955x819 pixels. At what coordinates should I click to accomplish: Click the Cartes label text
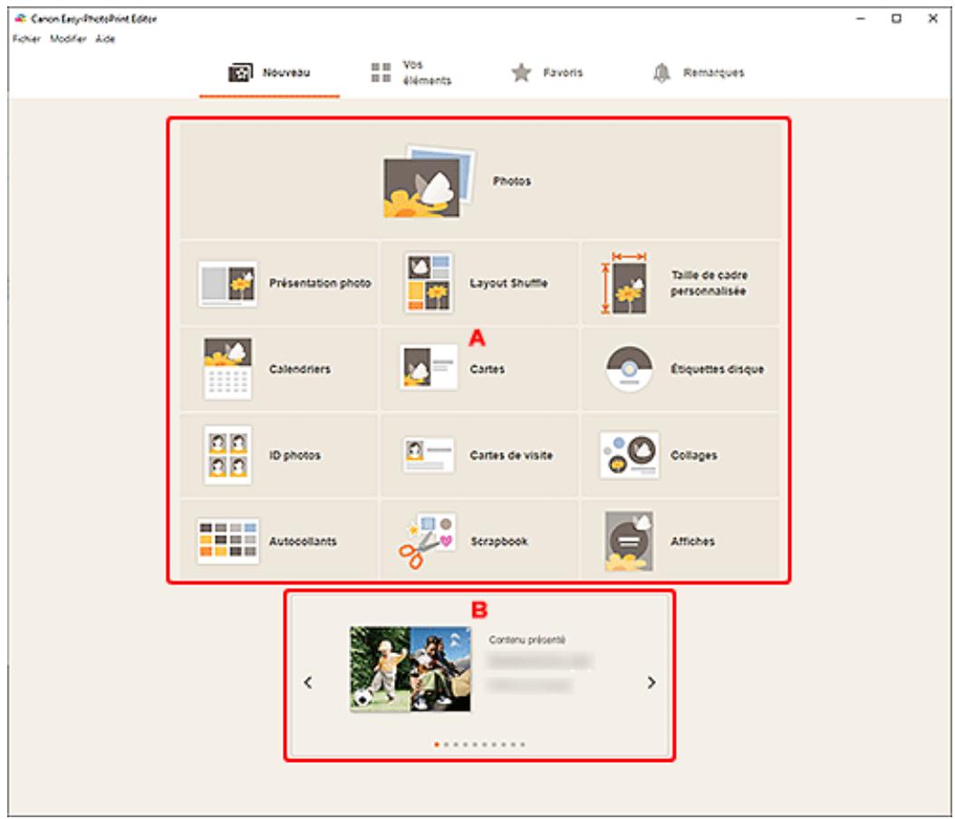(487, 369)
